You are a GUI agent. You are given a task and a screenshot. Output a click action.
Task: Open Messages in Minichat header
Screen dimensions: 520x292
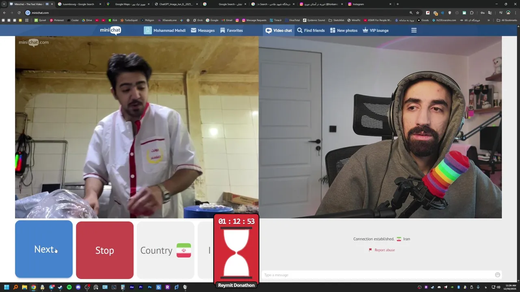point(203,30)
